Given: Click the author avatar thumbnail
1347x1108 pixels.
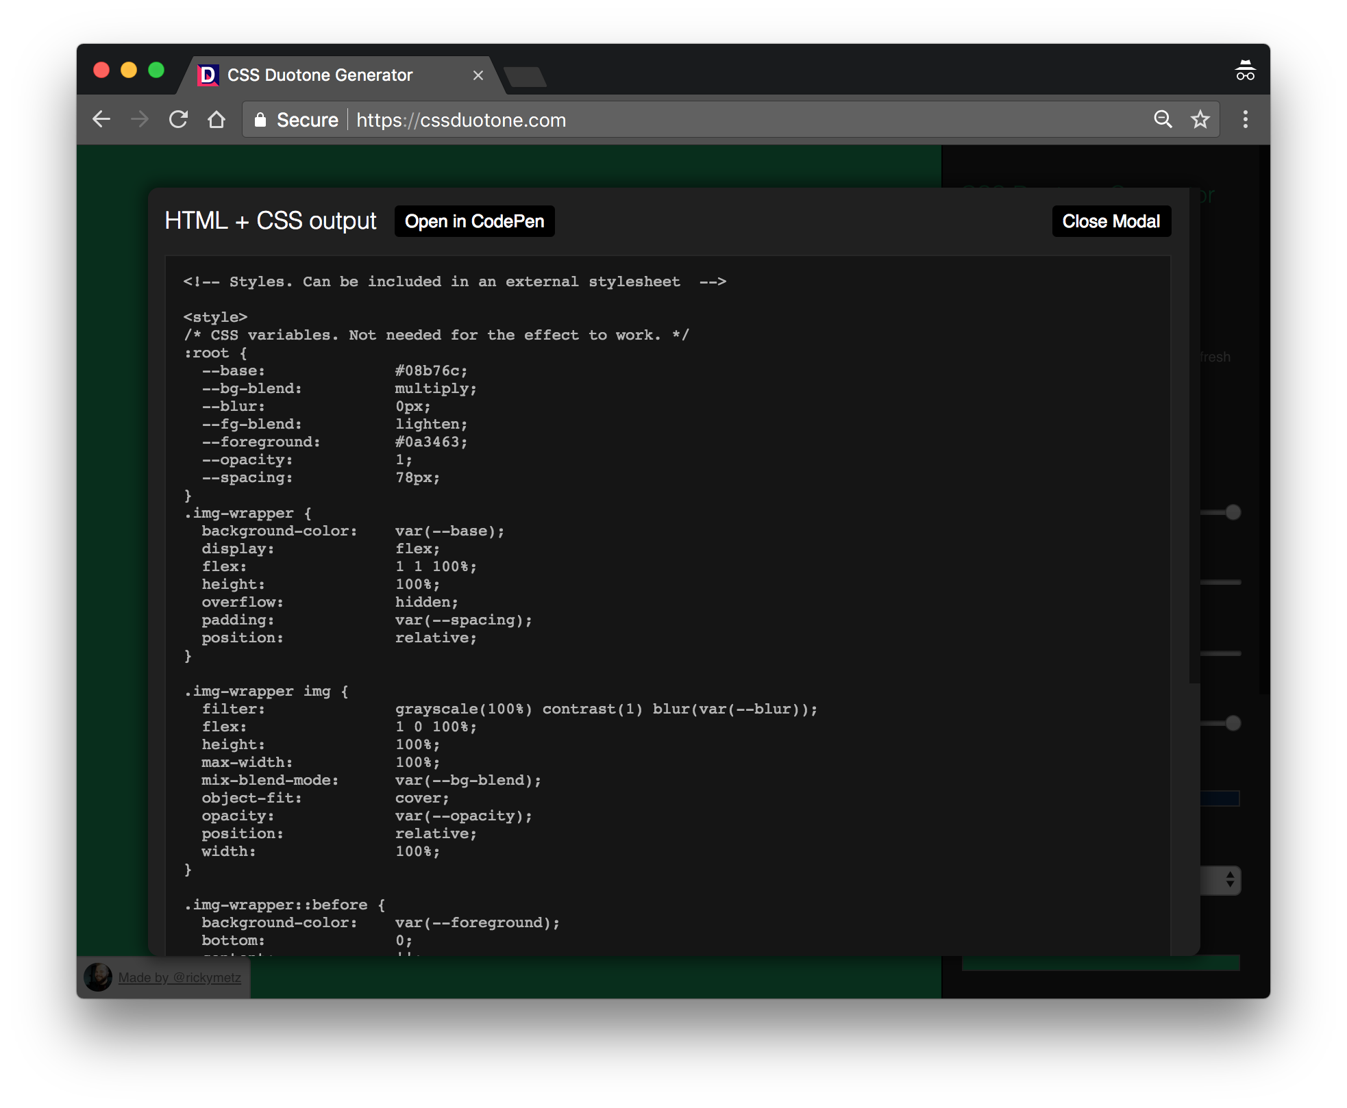Looking at the screenshot, I should click(98, 977).
